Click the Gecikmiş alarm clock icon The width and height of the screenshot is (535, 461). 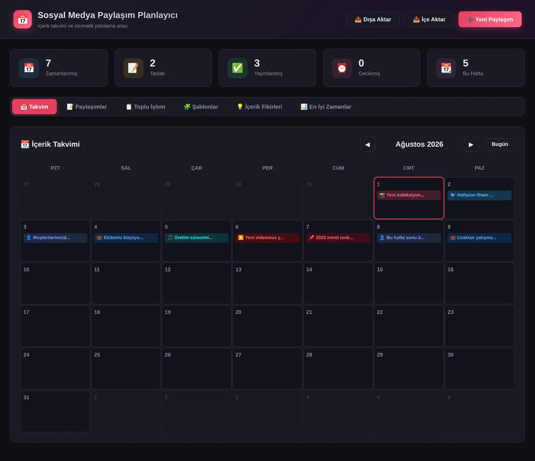pyautogui.click(x=342, y=68)
